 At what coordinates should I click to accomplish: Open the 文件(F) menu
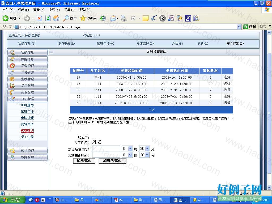(x=8, y=10)
